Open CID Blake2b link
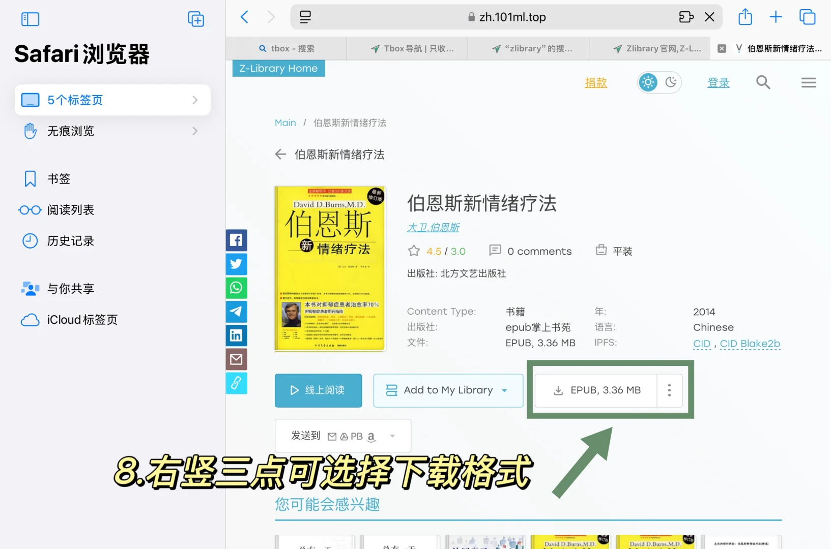This screenshot has width=831, height=549. [750, 344]
